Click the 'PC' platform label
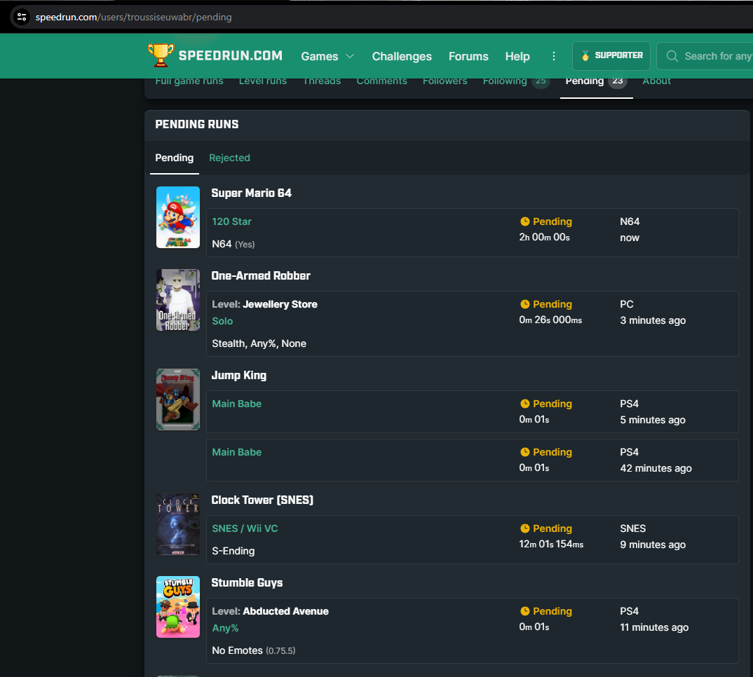Image resolution: width=753 pixels, height=677 pixels. [x=627, y=304]
